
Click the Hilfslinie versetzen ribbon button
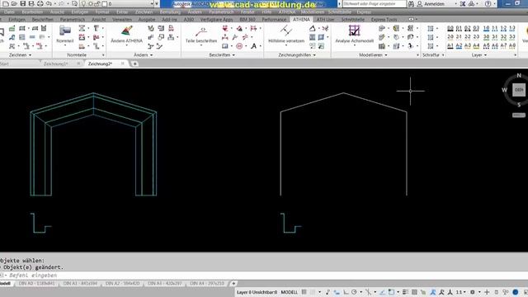286,35
